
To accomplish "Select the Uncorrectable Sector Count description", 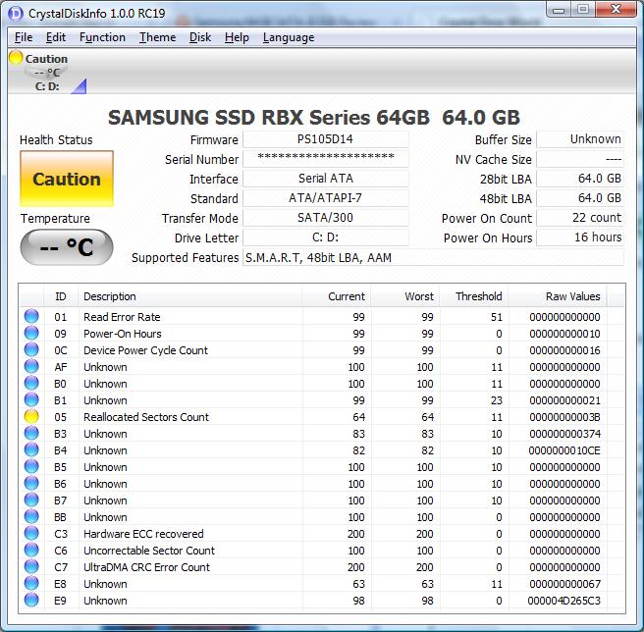I will point(149,551).
